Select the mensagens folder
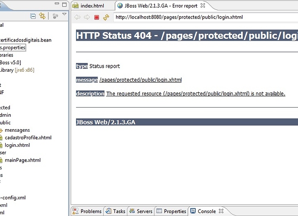Viewport: 298px width, 216px height. tap(17, 130)
